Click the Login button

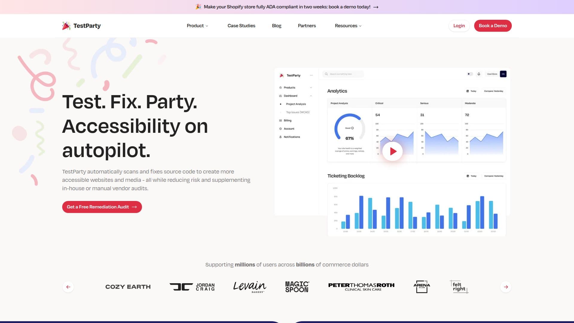coord(459,26)
